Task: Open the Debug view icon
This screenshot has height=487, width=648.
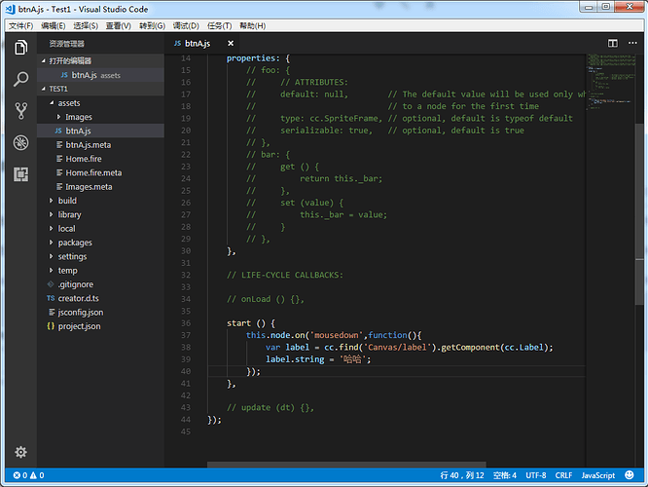Action: click(20, 143)
